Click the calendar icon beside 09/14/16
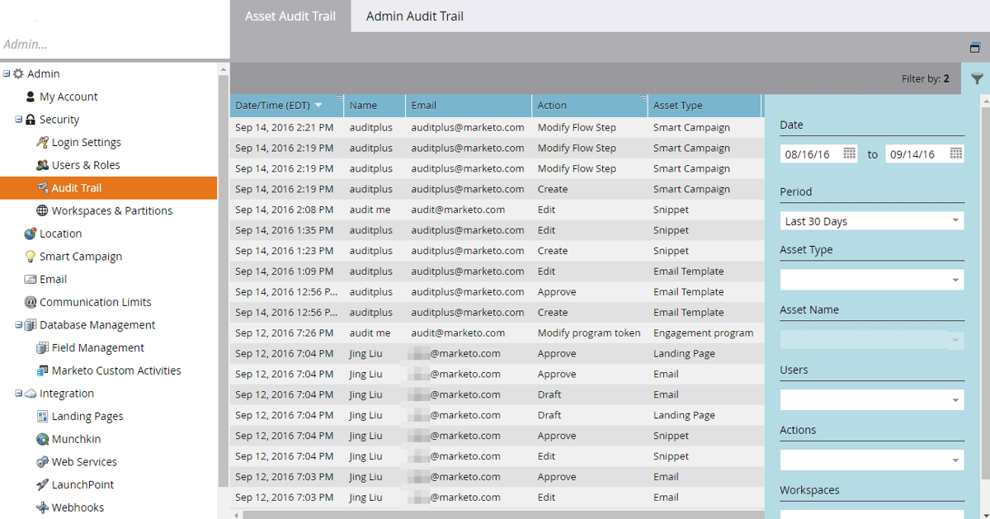This screenshot has width=990, height=519. click(955, 153)
